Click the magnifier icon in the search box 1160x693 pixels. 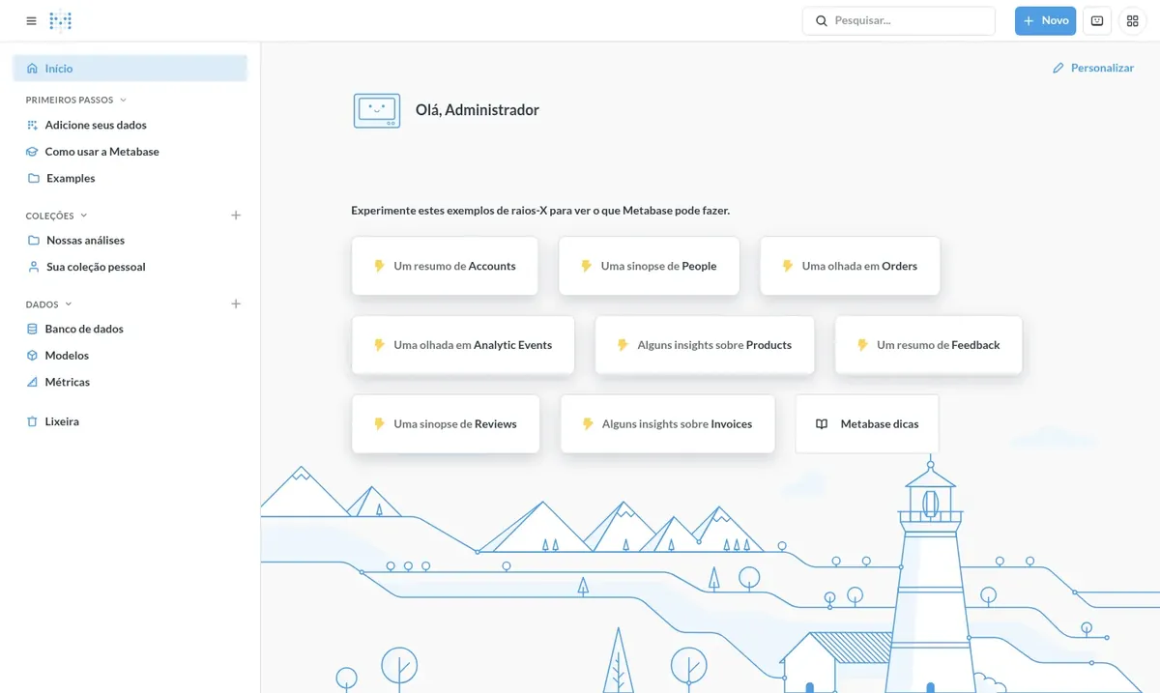point(822,20)
